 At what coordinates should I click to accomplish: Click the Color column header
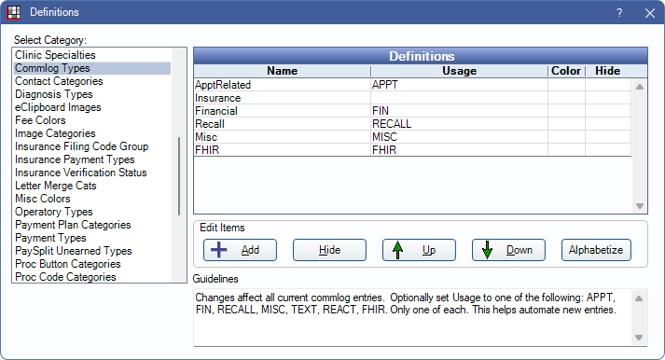click(566, 71)
